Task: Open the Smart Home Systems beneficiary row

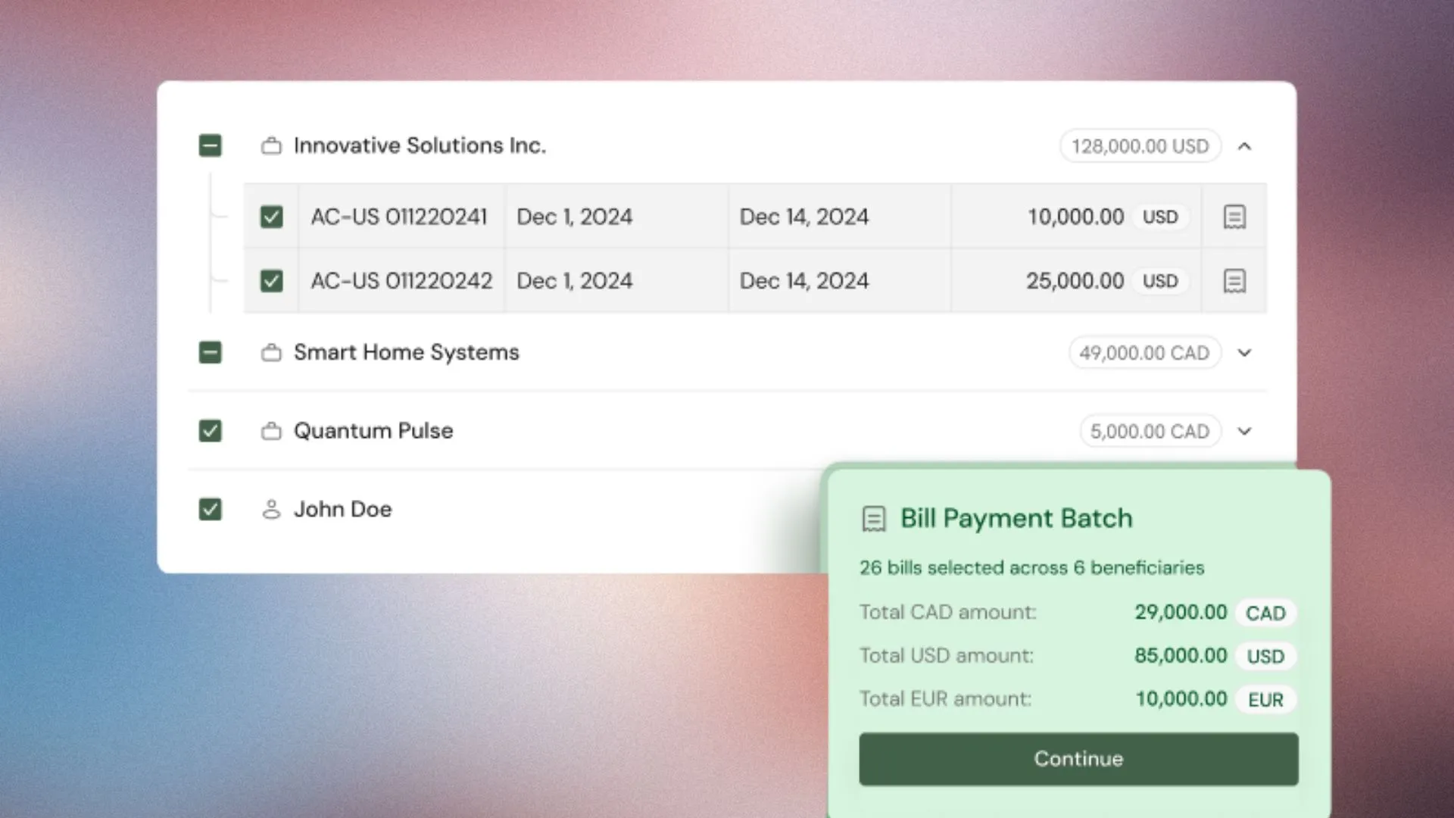Action: (x=406, y=353)
